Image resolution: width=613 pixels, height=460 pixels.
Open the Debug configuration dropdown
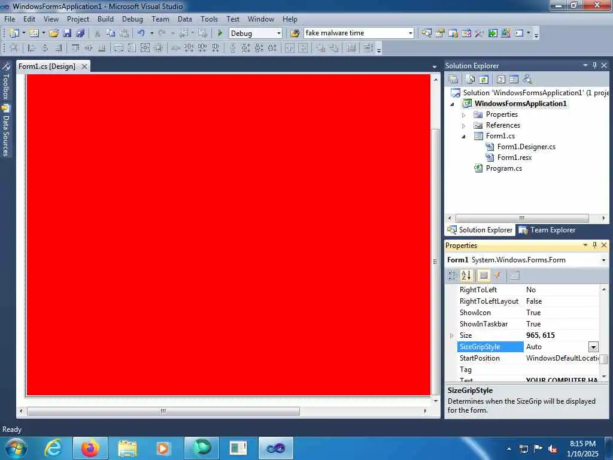(279, 34)
